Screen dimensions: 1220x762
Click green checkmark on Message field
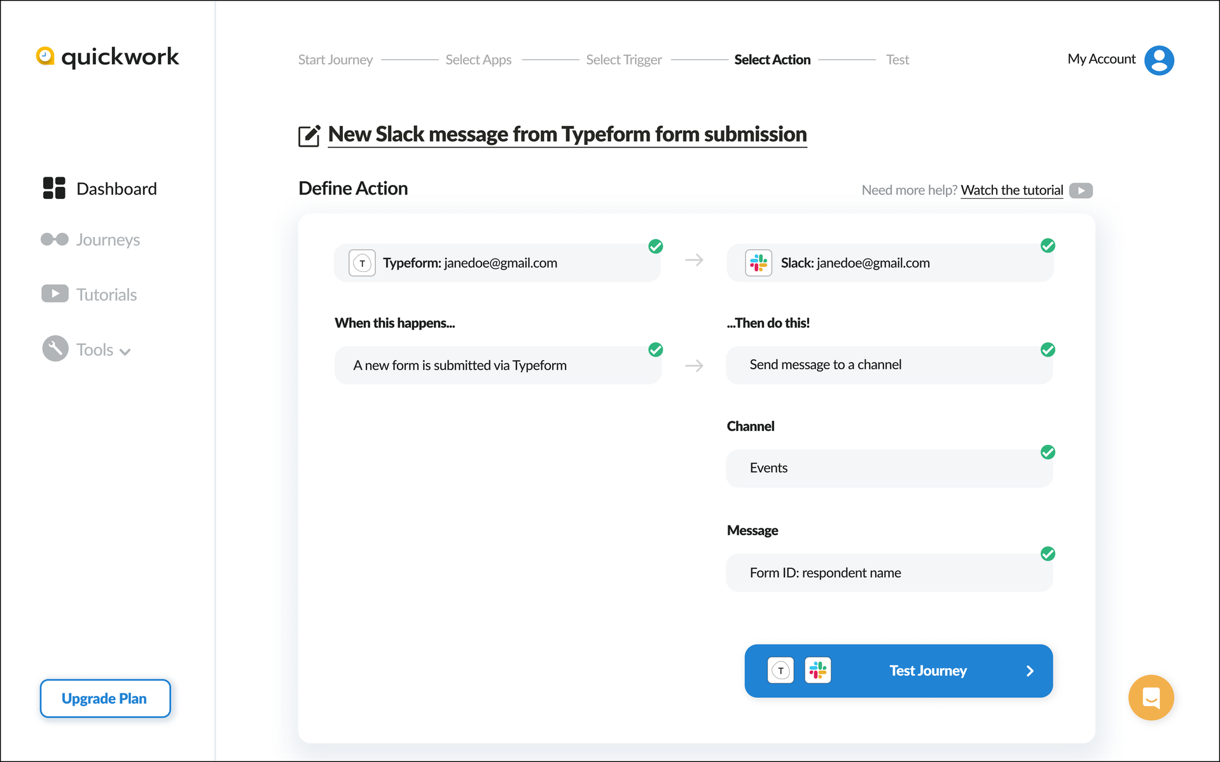1048,554
